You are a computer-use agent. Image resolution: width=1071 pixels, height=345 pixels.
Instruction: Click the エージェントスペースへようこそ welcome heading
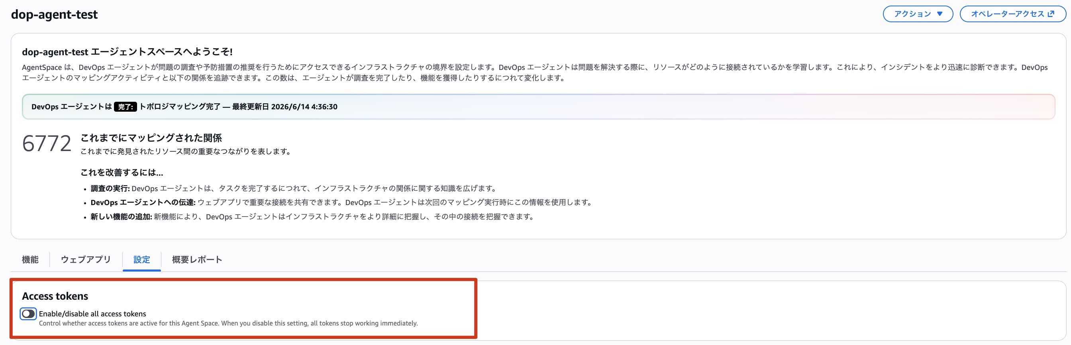pyautogui.click(x=127, y=52)
